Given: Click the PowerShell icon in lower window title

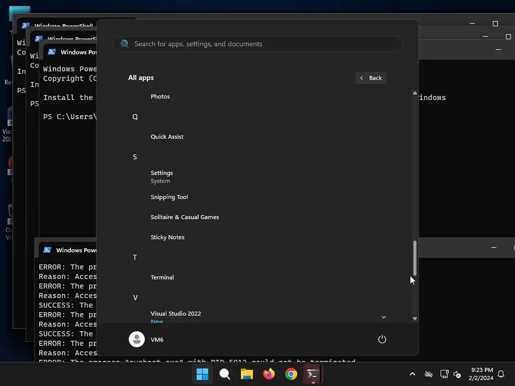Looking at the screenshot, I should pos(47,250).
